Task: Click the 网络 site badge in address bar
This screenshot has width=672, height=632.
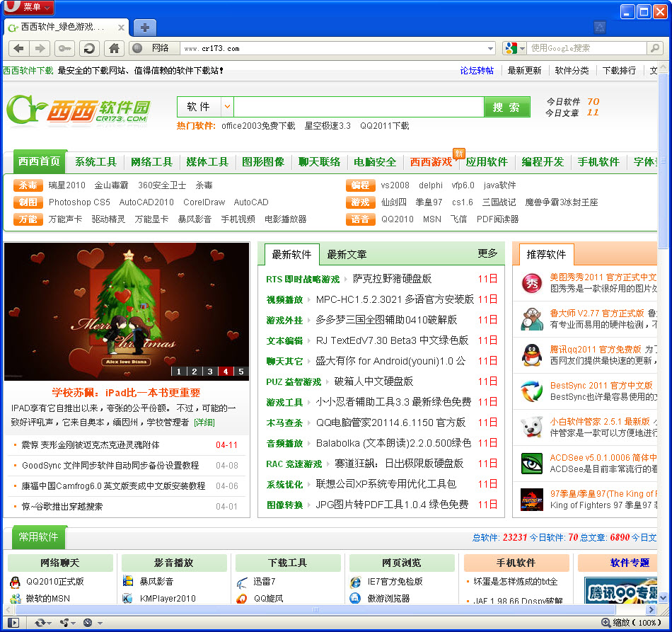Action: (x=155, y=48)
